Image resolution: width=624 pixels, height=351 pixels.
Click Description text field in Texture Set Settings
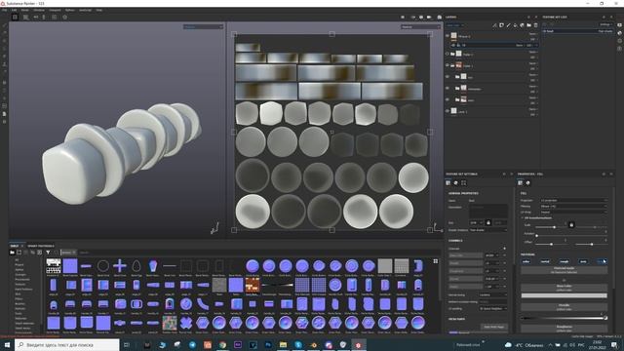(x=487, y=211)
